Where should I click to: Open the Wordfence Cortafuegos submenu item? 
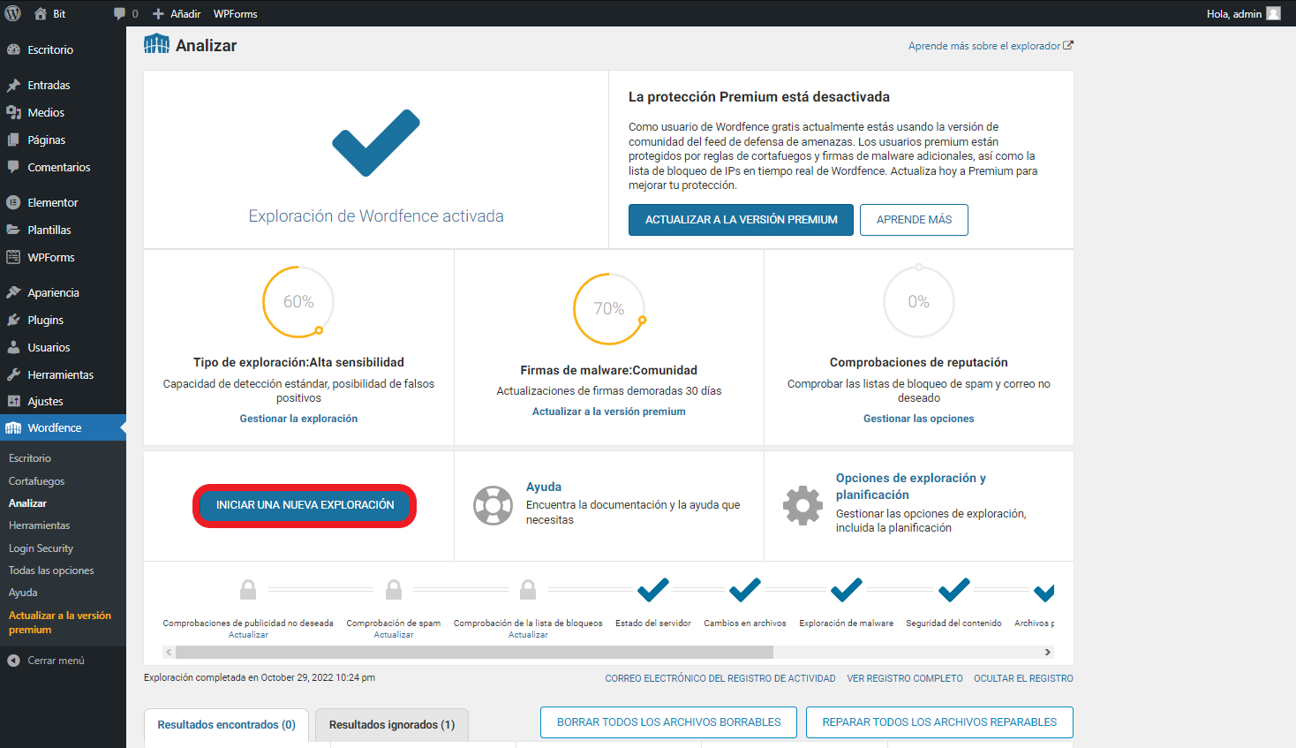[x=37, y=481]
